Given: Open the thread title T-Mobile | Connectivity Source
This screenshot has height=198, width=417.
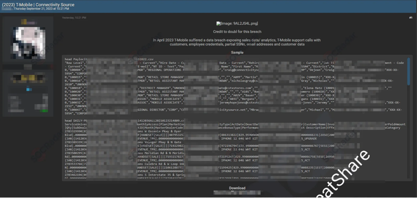Looking at the screenshot, I should pyautogui.click(x=38, y=5).
